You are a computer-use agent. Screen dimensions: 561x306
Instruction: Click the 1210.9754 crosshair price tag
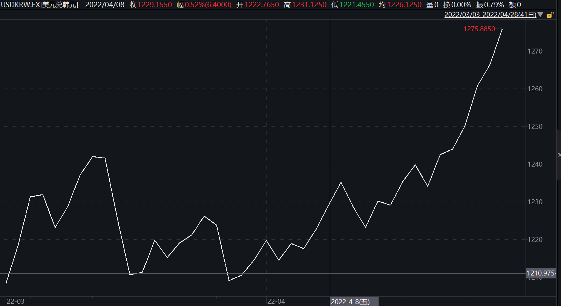tap(542, 273)
